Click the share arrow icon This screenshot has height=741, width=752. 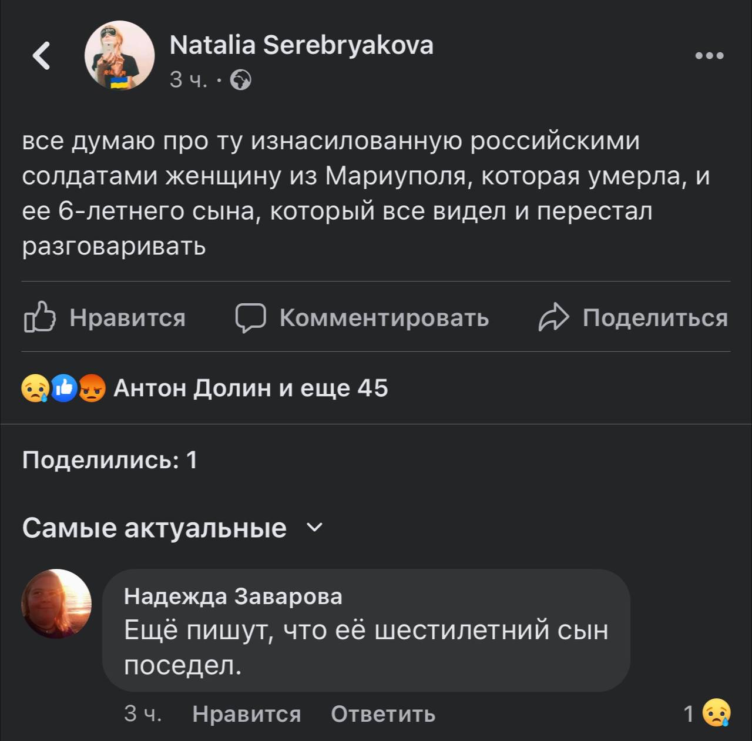click(553, 317)
